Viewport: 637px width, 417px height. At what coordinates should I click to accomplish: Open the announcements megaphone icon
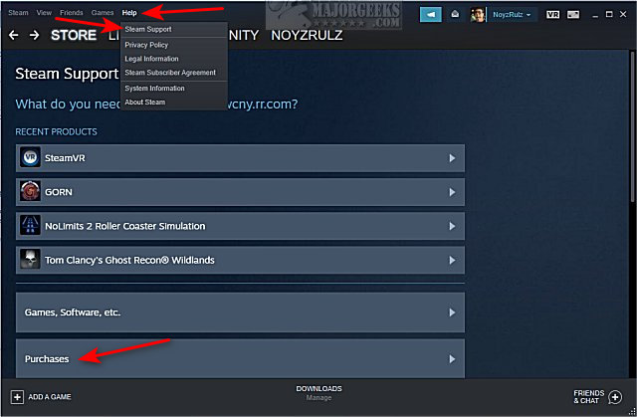[431, 15]
